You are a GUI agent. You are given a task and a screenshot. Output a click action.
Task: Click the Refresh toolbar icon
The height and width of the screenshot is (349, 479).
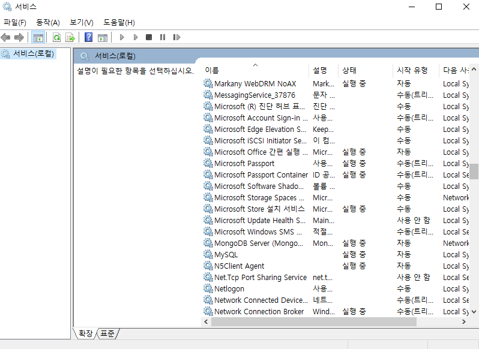point(57,38)
